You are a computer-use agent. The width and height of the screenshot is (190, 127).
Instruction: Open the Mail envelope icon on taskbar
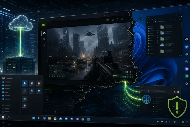click(61, 119)
